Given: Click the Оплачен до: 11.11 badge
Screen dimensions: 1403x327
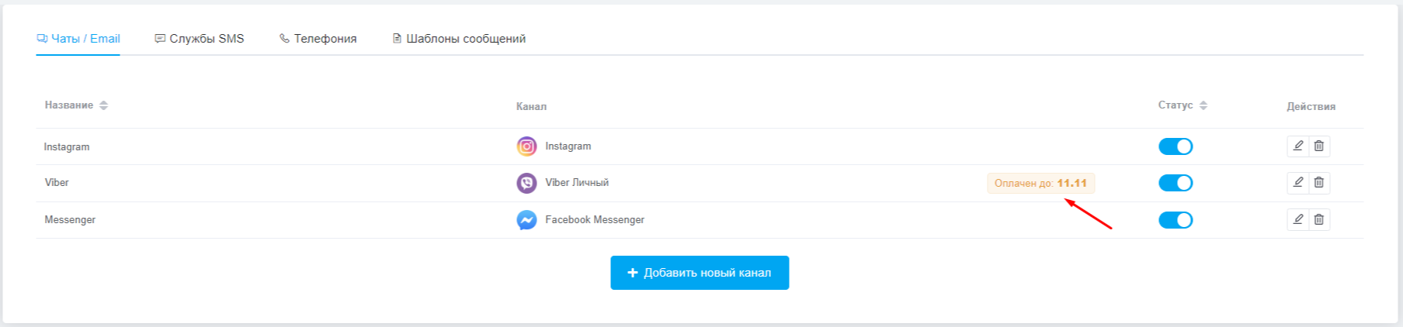Looking at the screenshot, I should [x=1040, y=183].
